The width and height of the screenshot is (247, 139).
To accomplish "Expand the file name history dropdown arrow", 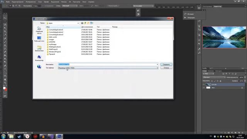I will pos(157,64).
